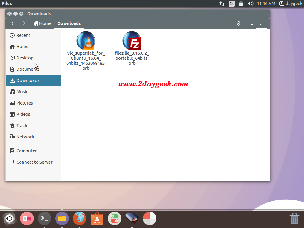Select the filezilla portable orb file
The width and height of the screenshot is (304, 228).
132,48
